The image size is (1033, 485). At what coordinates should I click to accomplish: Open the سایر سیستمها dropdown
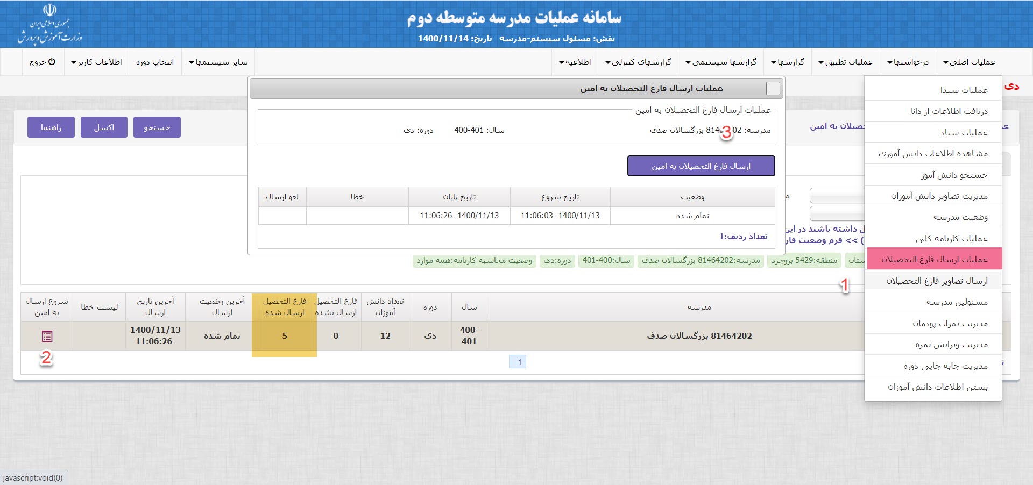tap(218, 62)
